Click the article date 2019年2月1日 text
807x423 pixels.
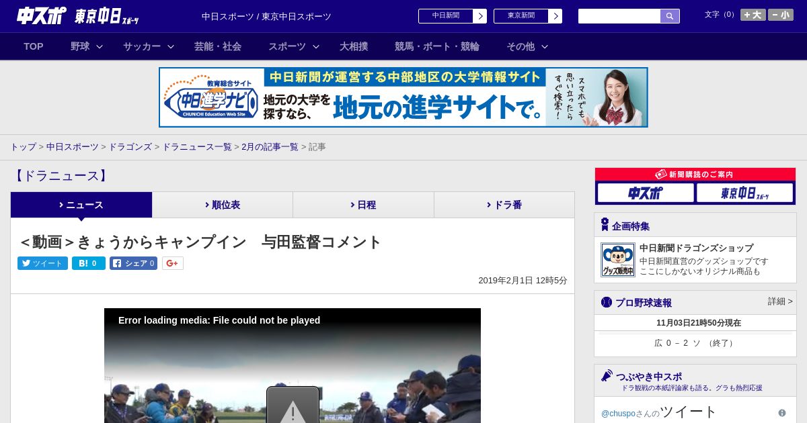pos(523,281)
